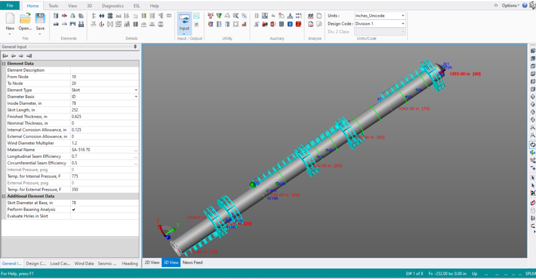Add a conical element from the Elements group
The width and height of the screenshot is (536, 279).
pos(73,16)
